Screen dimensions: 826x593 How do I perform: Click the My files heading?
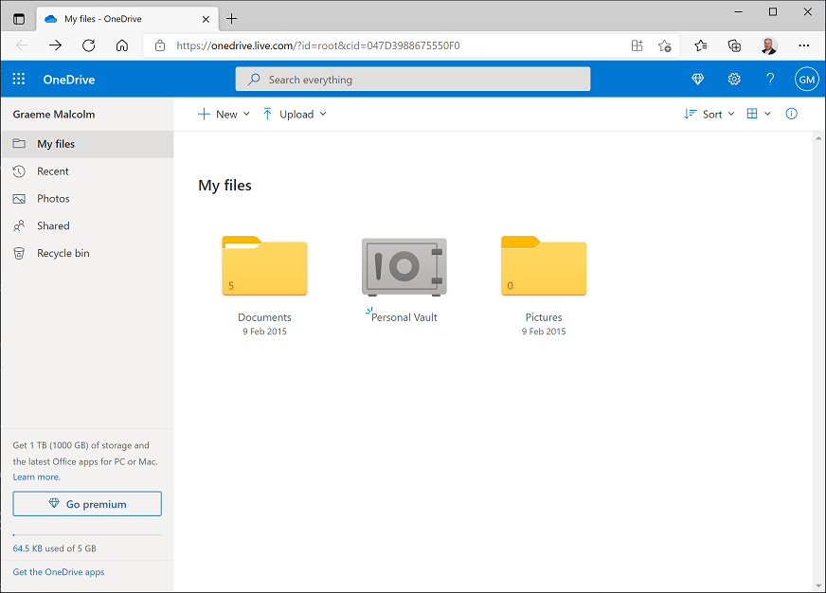point(224,186)
